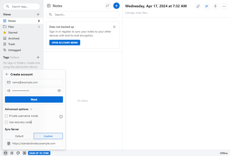Go back using the Create account arrow
The height and width of the screenshot is (156, 230).
[x=7, y=74]
